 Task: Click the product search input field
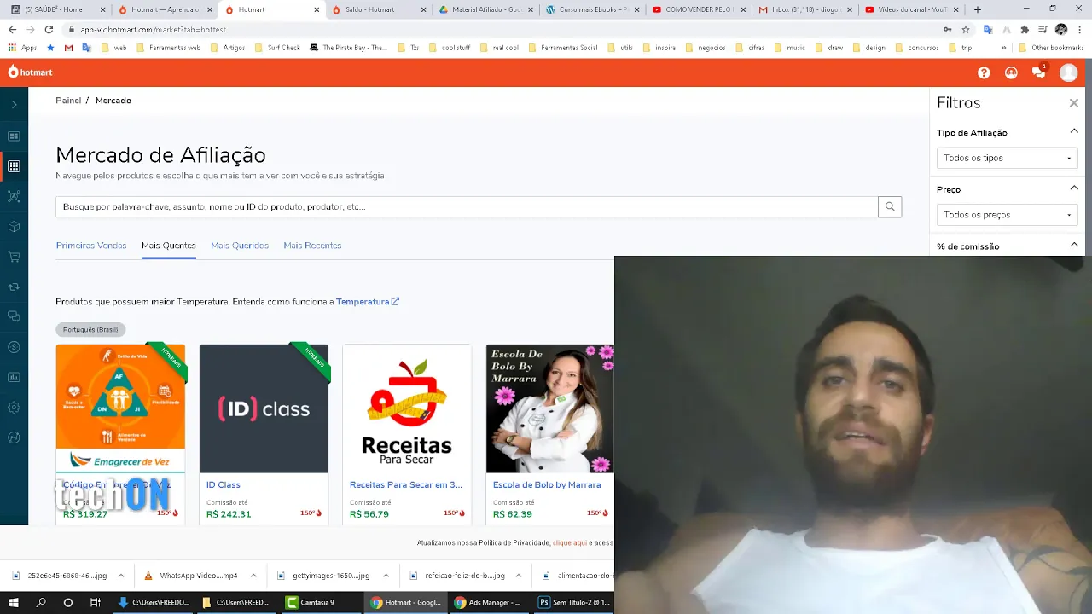coord(467,206)
